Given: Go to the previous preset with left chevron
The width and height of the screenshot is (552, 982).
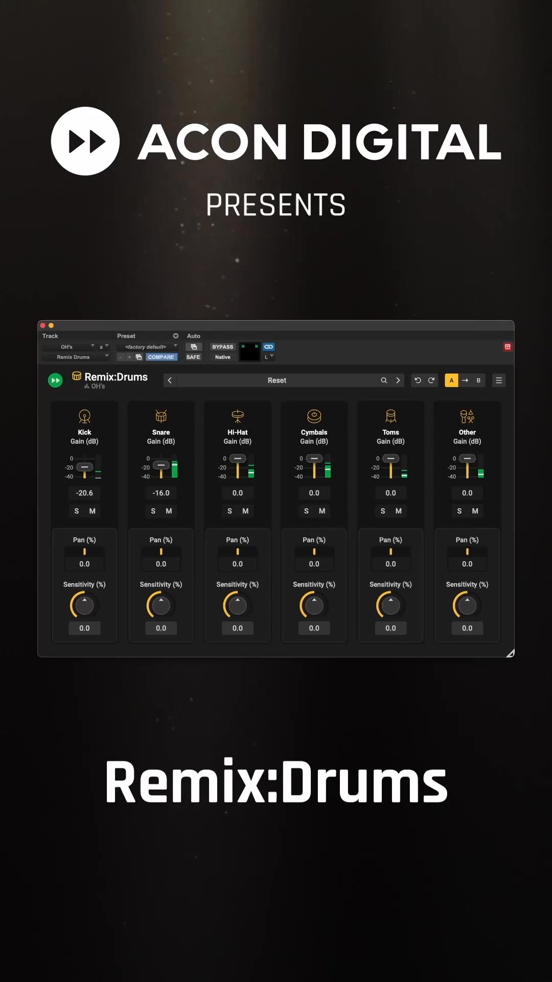Looking at the screenshot, I should point(170,380).
